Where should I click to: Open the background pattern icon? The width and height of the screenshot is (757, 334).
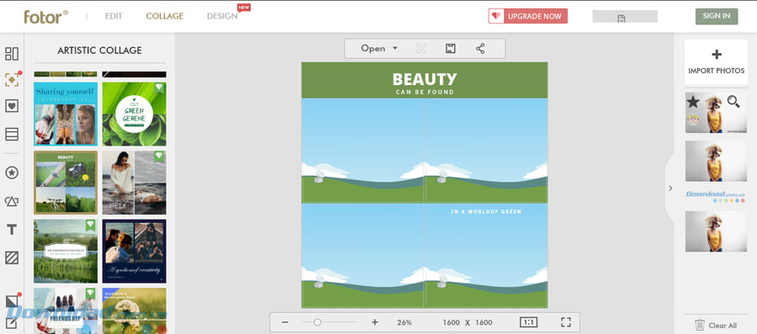(12, 257)
